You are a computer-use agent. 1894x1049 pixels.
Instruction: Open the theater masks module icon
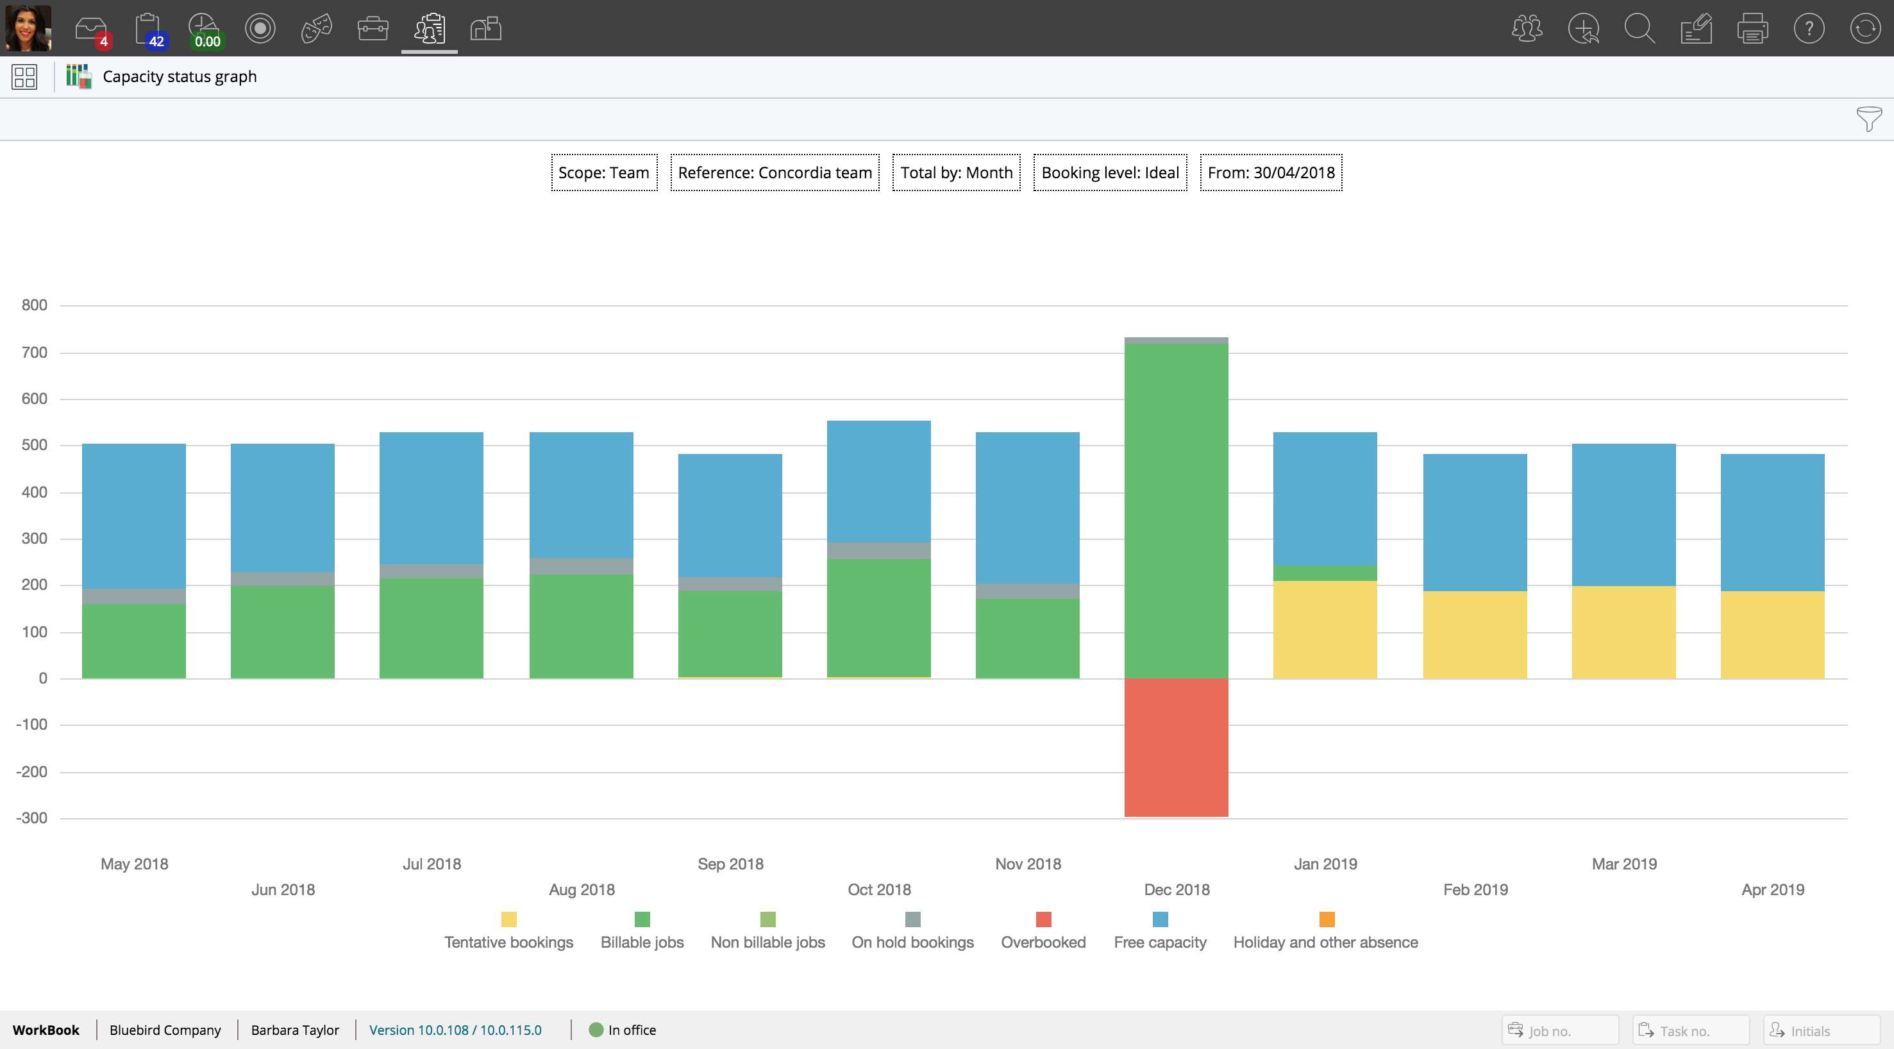[x=317, y=29]
